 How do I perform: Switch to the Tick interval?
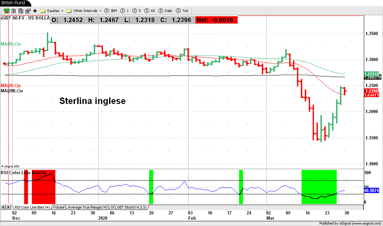coord(182,11)
